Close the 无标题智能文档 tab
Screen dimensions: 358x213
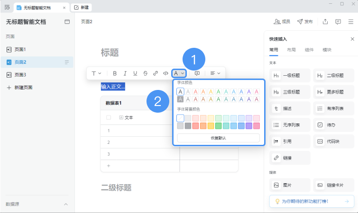coord(64,8)
